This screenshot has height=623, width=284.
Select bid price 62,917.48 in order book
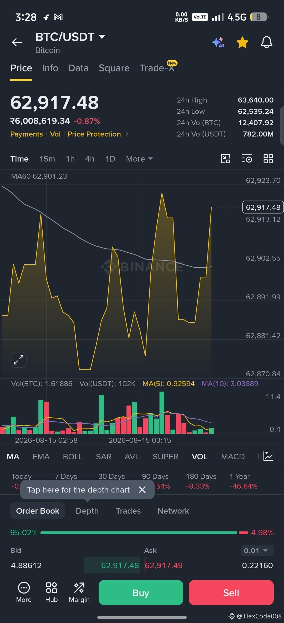pyautogui.click(x=120, y=565)
